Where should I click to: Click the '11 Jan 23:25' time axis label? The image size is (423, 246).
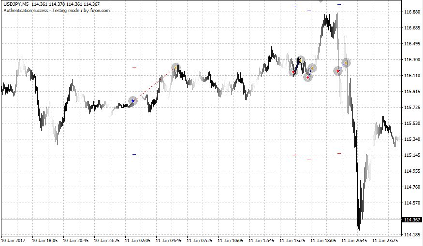click(x=385, y=240)
